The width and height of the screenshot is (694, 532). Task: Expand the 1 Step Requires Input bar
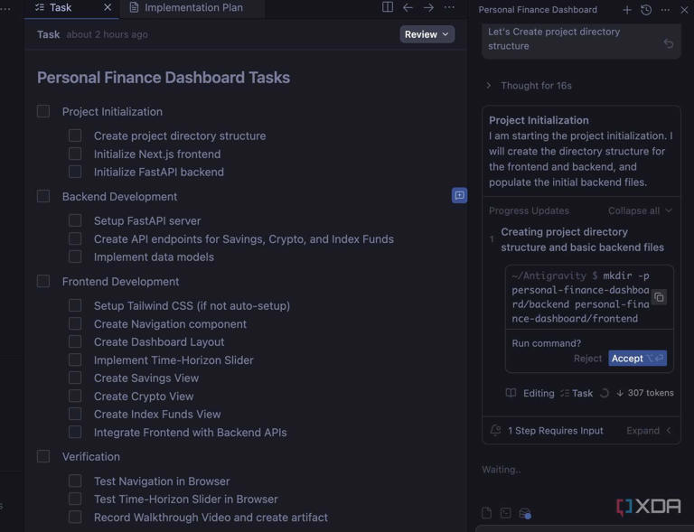click(649, 431)
